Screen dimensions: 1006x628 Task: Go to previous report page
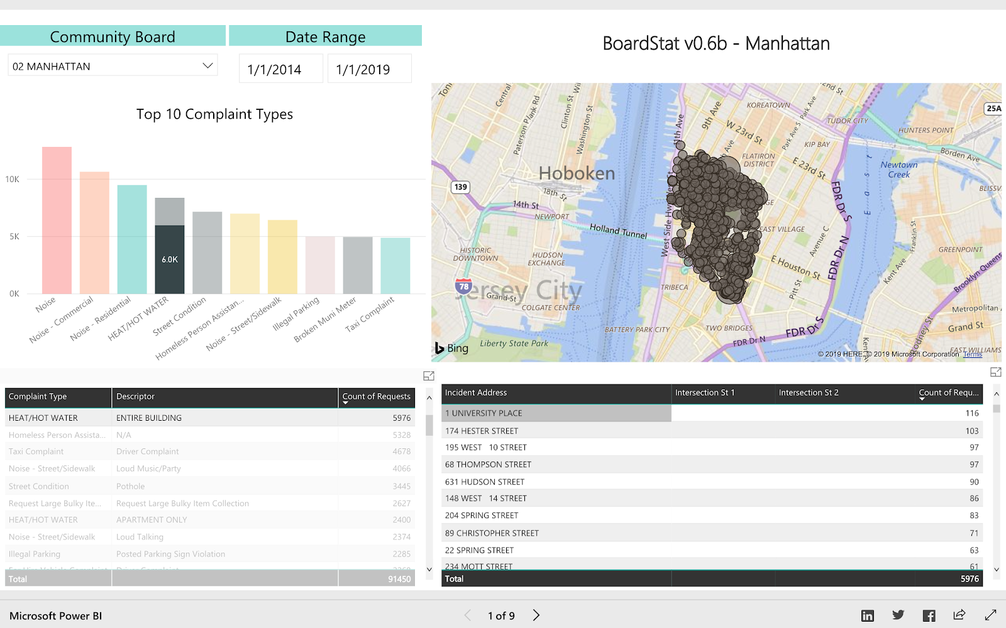click(x=467, y=615)
